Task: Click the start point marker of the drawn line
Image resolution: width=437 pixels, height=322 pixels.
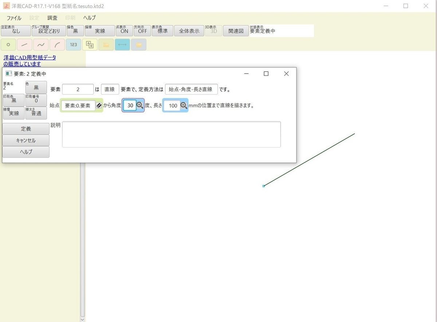Action: (263, 186)
